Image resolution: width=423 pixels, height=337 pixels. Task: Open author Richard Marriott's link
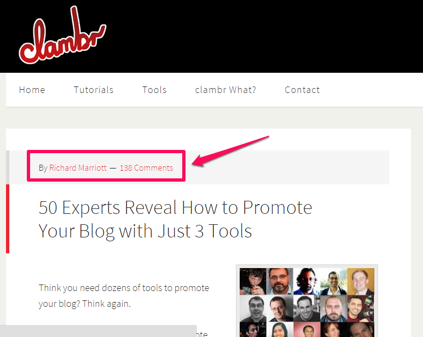pos(78,168)
